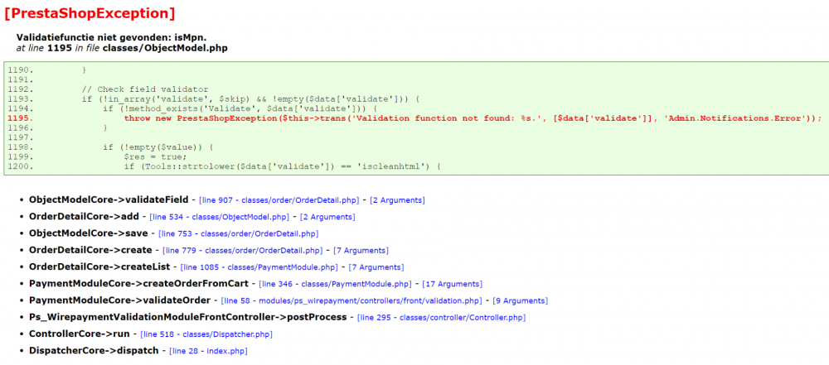
Task: Click the OrderDetailCore->add trace entry
Action: 84,217
